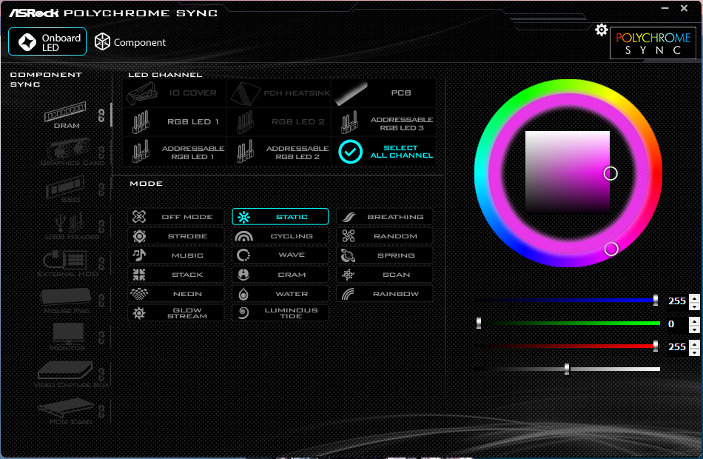The image size is (703, 459).
Task: Click the Polychrome Sync logo
Action: click(653, 43)
